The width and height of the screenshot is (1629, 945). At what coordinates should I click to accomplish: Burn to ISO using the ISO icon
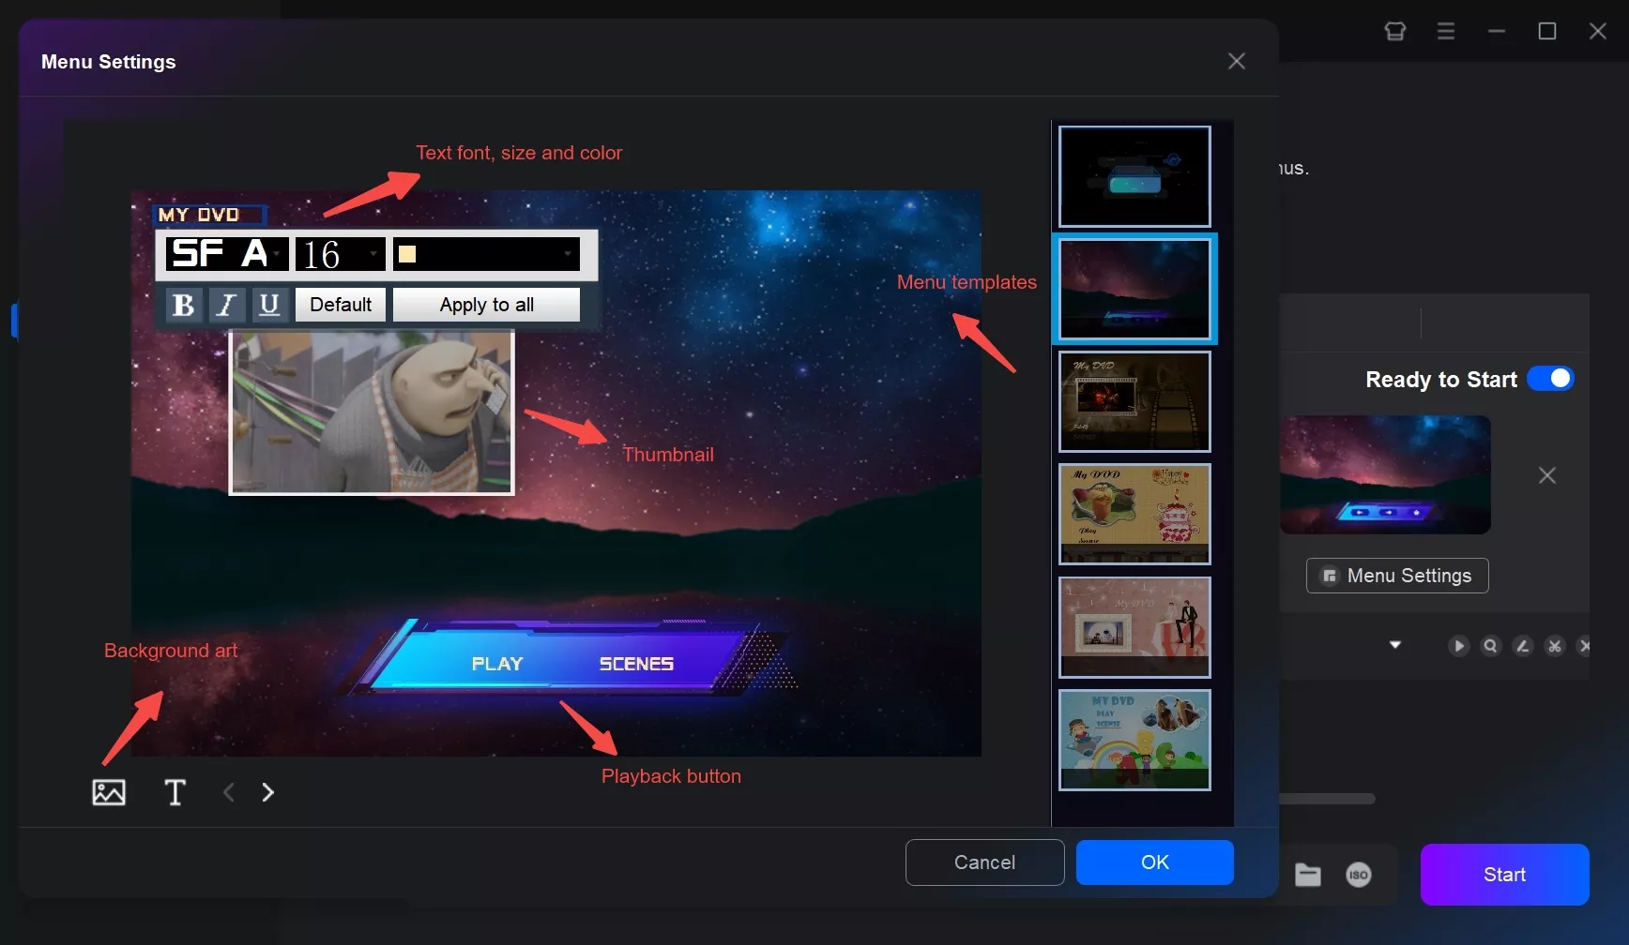[1358, 875]
